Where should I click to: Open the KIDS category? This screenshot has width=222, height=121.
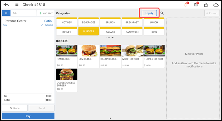pyautogui.click(x=154, y=31)
